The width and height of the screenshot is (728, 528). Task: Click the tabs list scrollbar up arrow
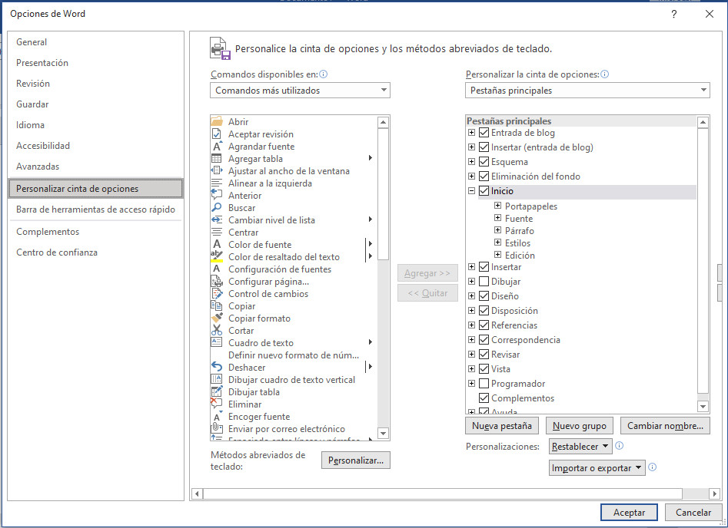(703, 122)
